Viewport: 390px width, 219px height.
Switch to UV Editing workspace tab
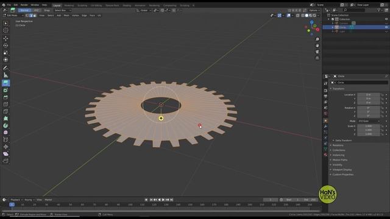(96, 5)
